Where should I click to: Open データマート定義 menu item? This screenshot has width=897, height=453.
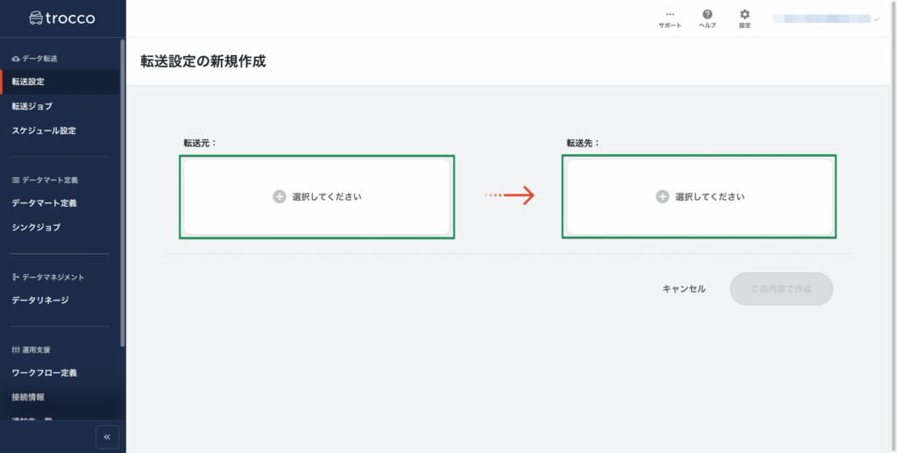[44, 203]
